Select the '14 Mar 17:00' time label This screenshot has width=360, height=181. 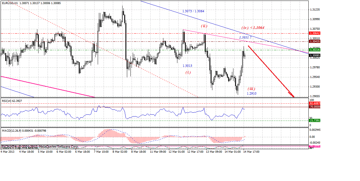251,152
